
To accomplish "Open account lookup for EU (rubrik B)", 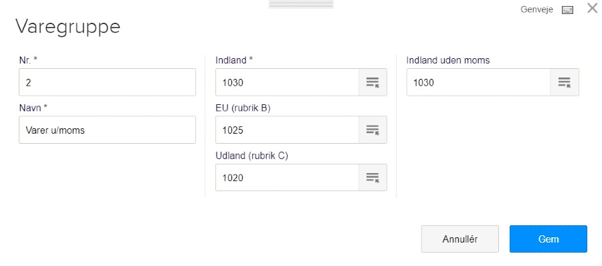I will pyautogui.click(x=373, y=130).
